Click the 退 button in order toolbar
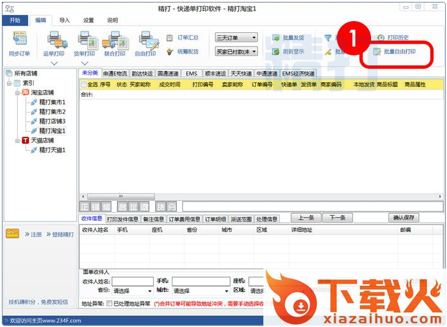The height and width of the screenshot is (327, 447). point(144,206)
